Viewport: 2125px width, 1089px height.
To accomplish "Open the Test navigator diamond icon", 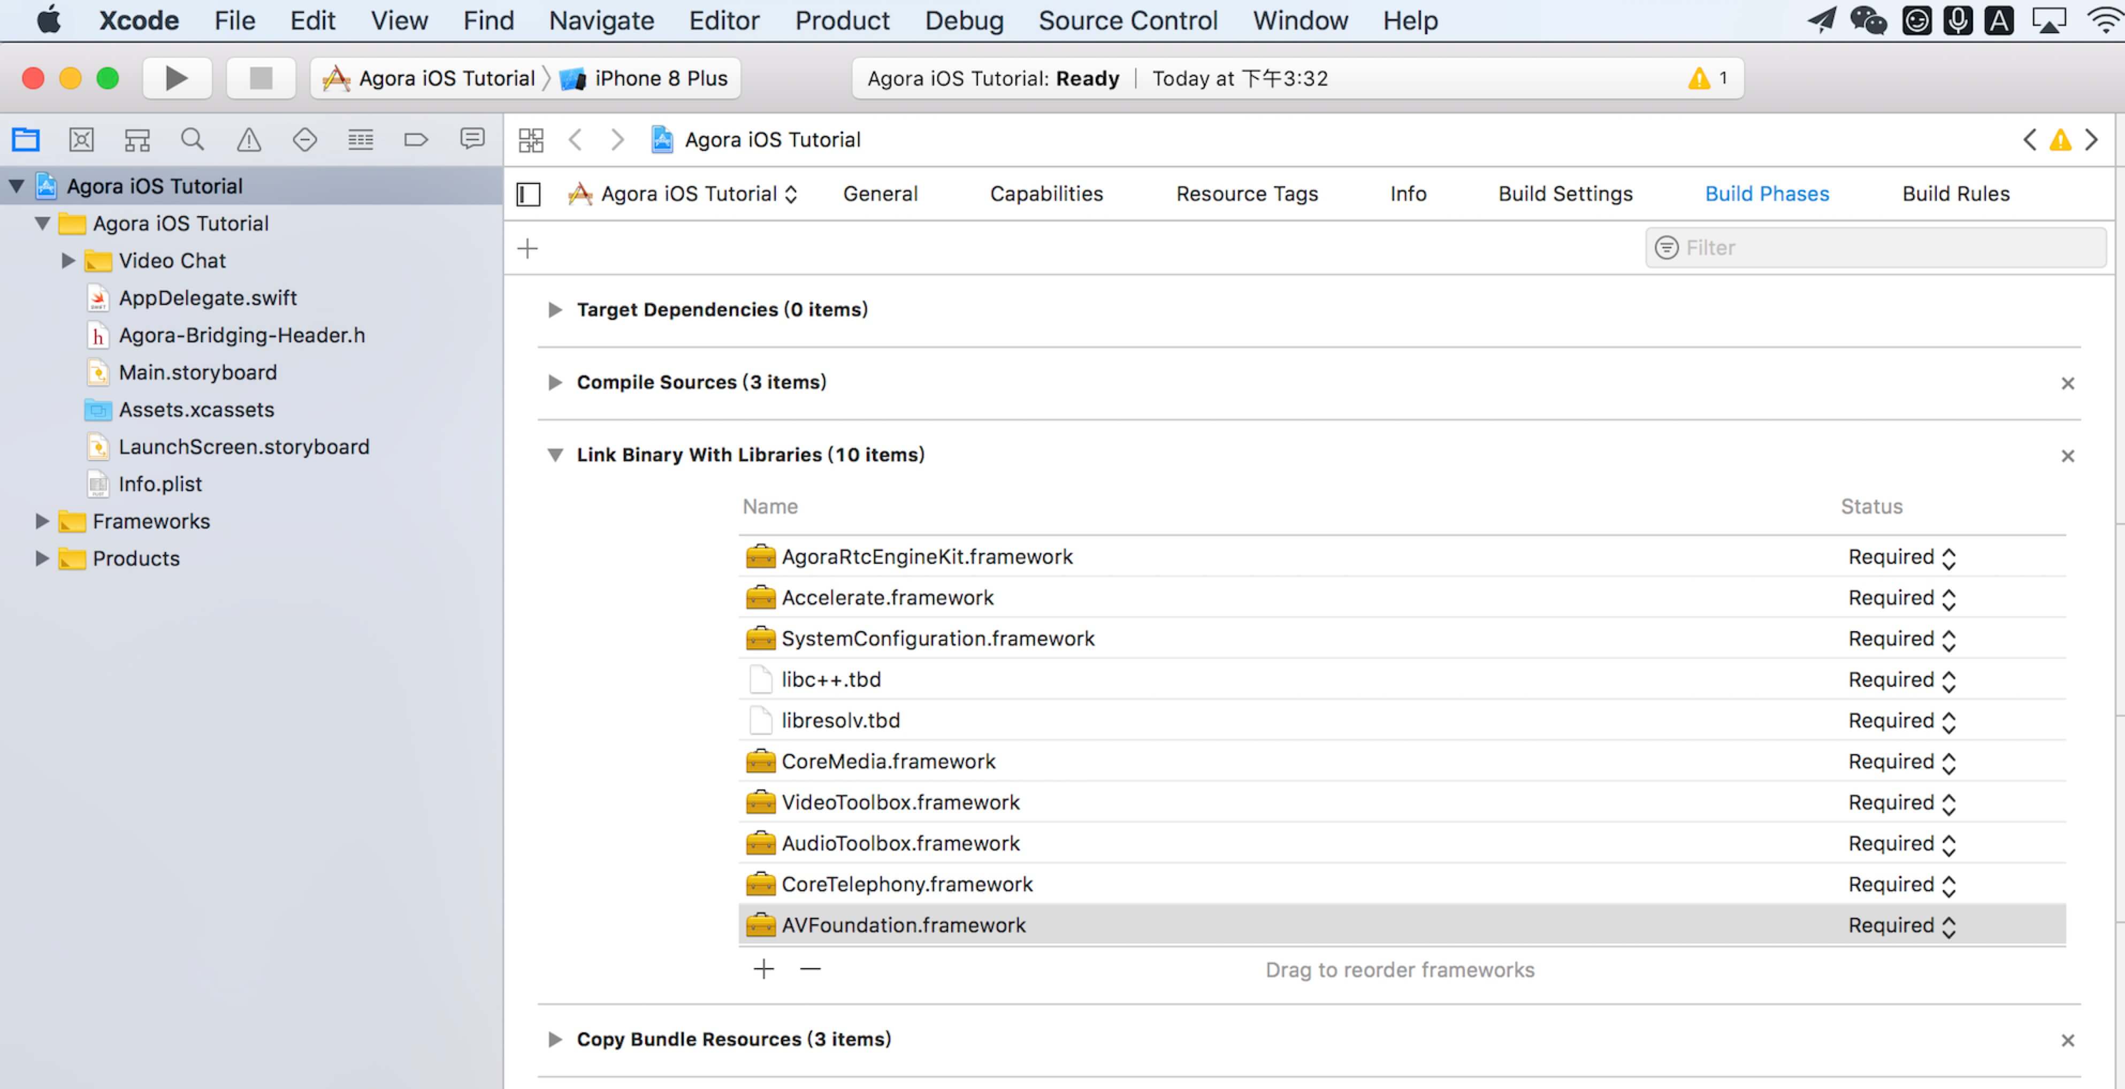I will tap(304, 140).
